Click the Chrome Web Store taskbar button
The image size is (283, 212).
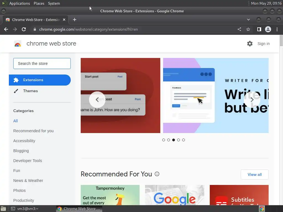pyautogui.click(x=79, y=209)
